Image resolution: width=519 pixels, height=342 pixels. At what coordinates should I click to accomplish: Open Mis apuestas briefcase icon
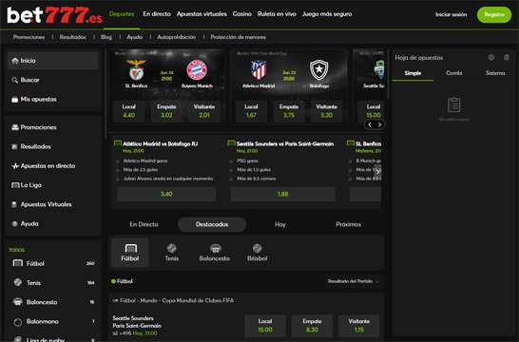click(x=15, y=99)
